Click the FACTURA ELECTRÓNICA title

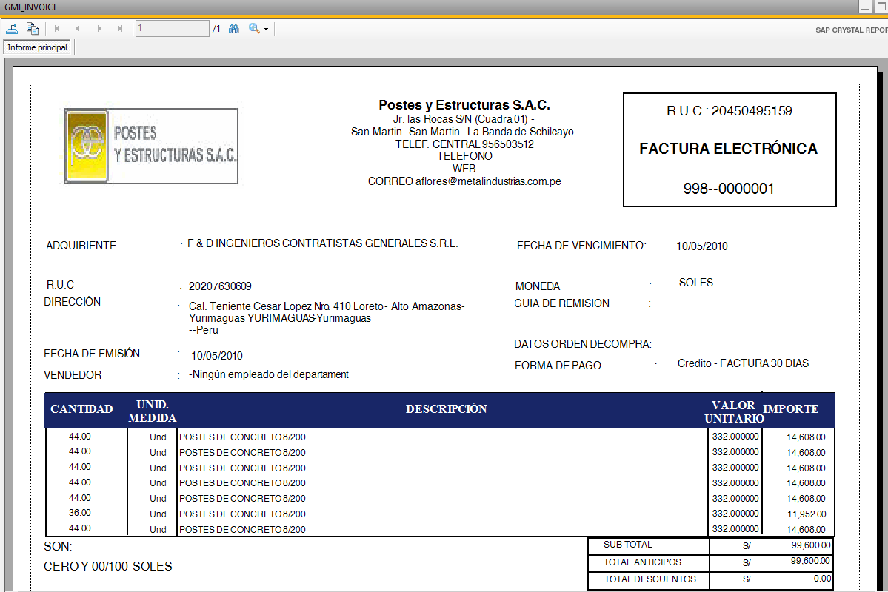click(729, 149)
